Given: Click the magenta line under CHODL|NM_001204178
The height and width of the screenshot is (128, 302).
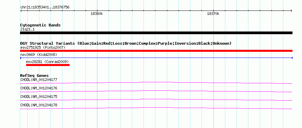Looking at the screenshot, I should 156,108.
